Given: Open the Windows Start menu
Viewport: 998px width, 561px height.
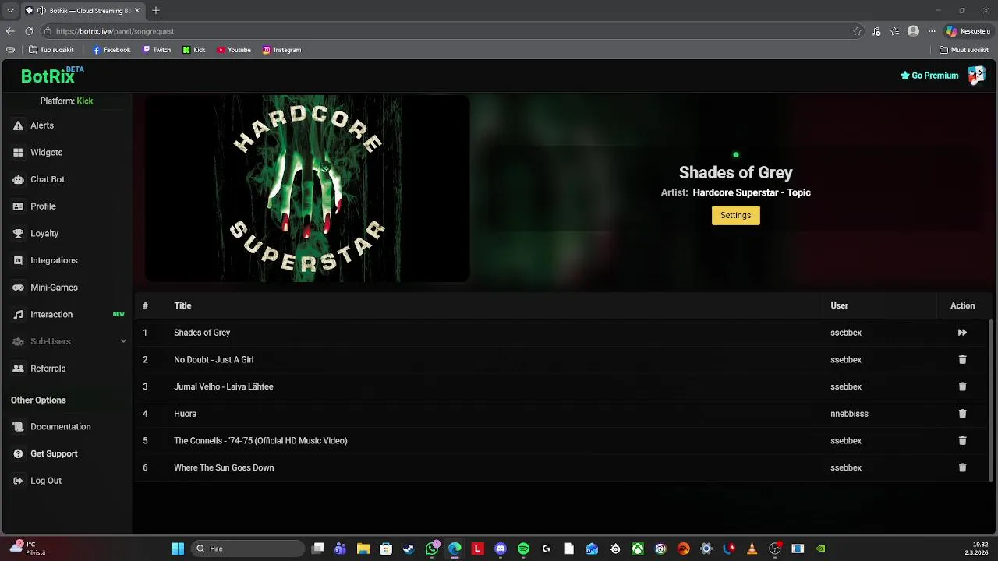Looking at the screenshot, I should point(178,549).
